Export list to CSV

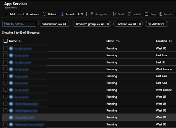[72, 14]
